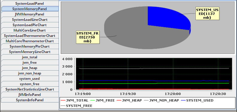Switch to the SystemMemoryPieChart tab

point(30,46)
